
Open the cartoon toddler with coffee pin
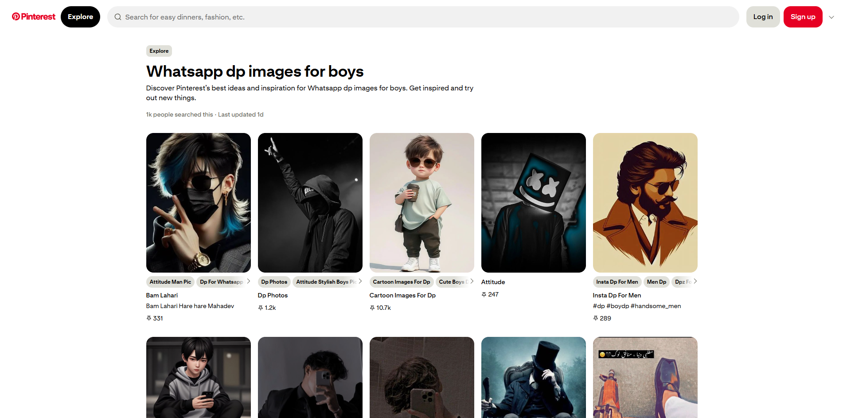coord(422,203)
